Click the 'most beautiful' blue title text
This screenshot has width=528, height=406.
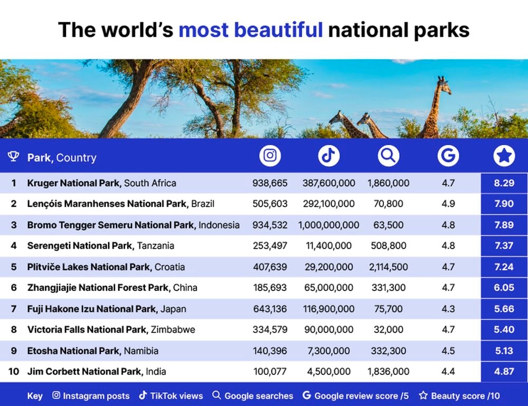tap(250, 30)
